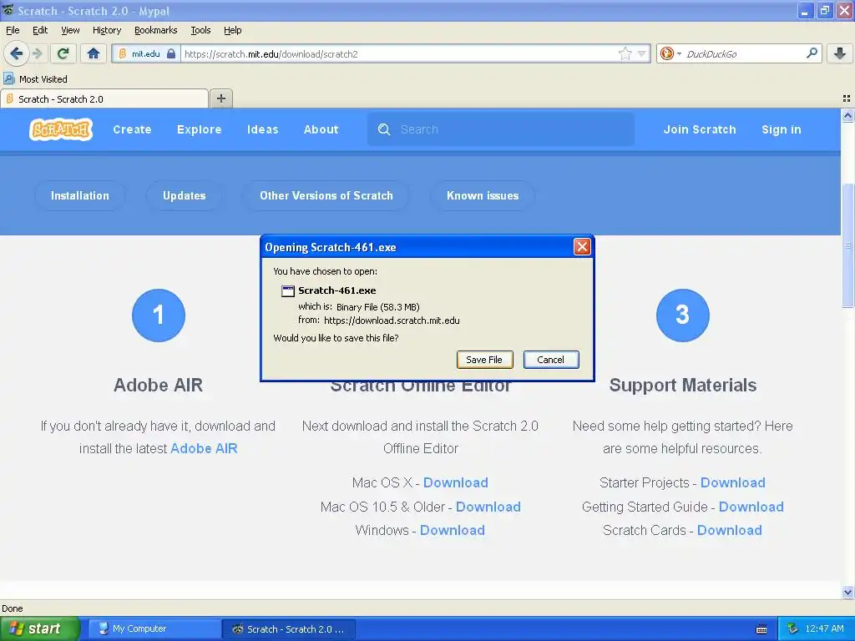The height and width of the screenshot is (641, 855).
Task: Open the File menu
Action: [x=13, y=30]
